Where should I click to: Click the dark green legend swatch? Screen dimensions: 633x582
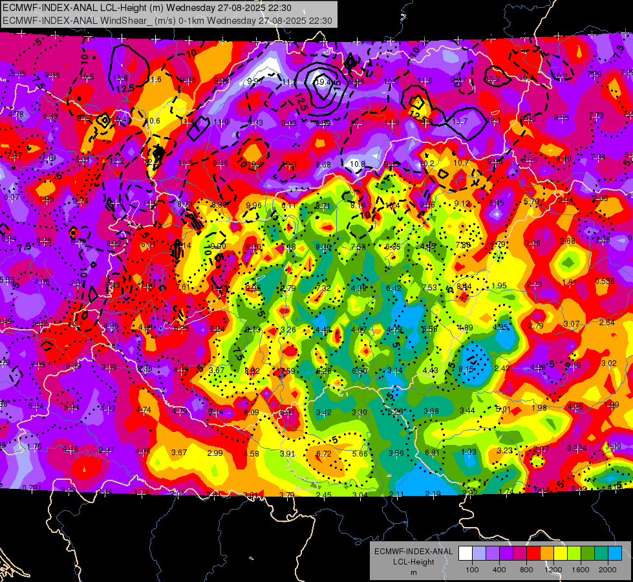(587, 554)
